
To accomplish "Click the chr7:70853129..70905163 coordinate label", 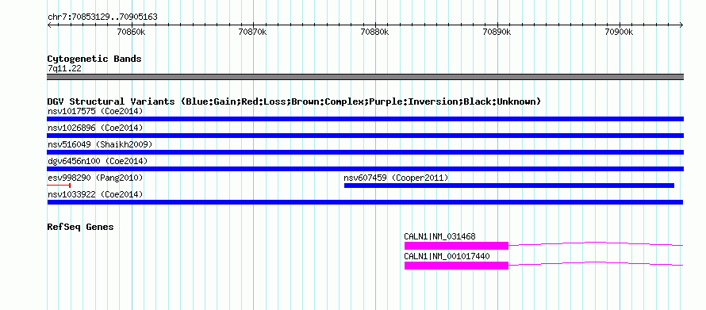I will click(x=102, y=17).
